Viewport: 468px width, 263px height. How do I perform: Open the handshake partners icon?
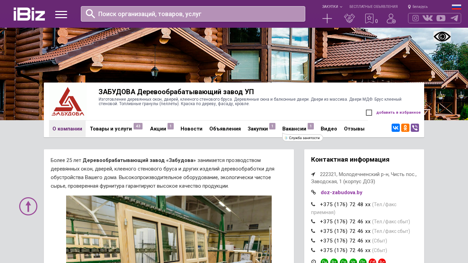point(349,18)
